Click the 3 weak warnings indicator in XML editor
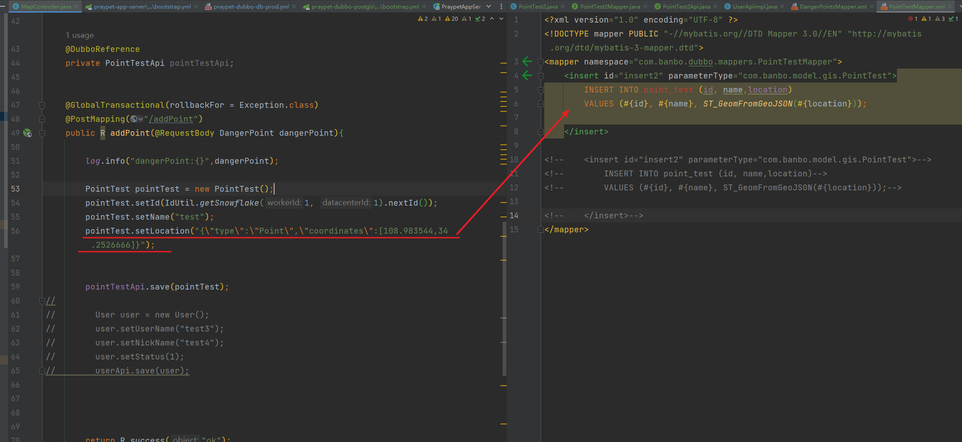The image size is (962, 442). pos(940,18)
